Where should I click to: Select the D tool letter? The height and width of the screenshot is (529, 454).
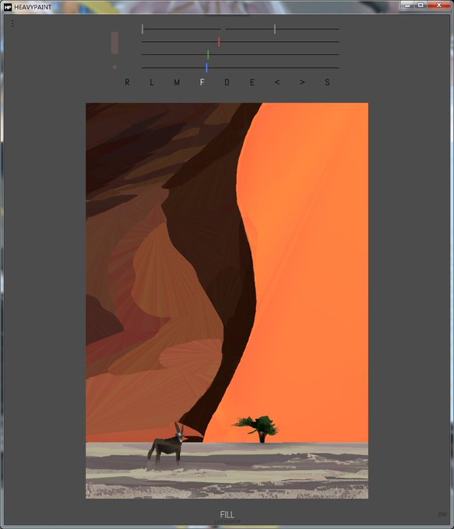coord(227,82)
